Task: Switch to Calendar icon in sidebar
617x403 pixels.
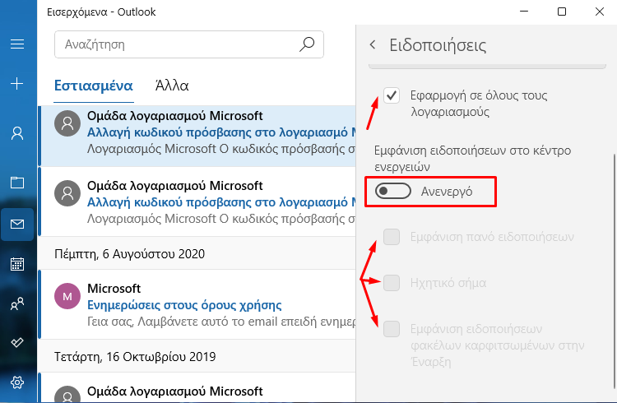Action: tap(17, 264)
